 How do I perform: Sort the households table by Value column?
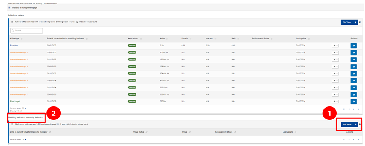[167, 38]
